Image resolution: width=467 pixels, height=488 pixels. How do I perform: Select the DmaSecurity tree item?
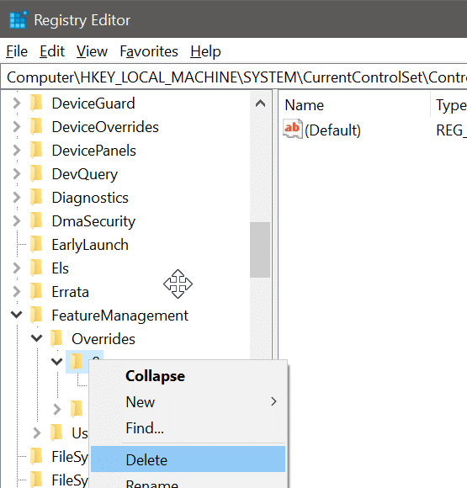(x=93, y=221)
